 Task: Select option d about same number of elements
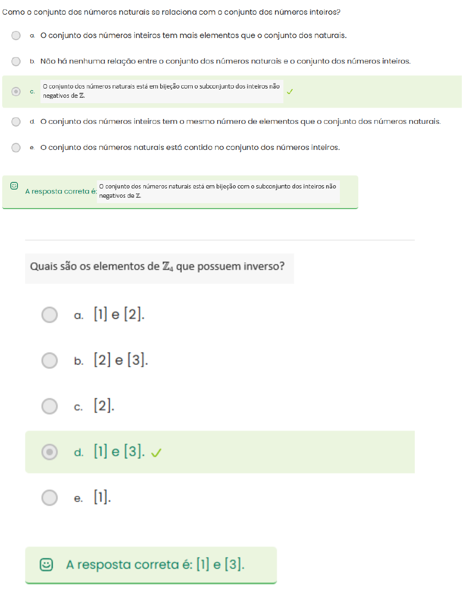[16, 122]
